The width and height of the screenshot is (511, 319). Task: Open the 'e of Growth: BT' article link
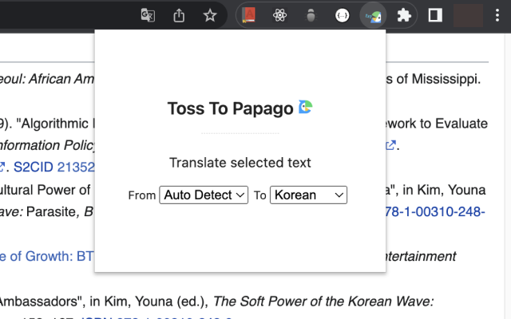click(47, 256)
